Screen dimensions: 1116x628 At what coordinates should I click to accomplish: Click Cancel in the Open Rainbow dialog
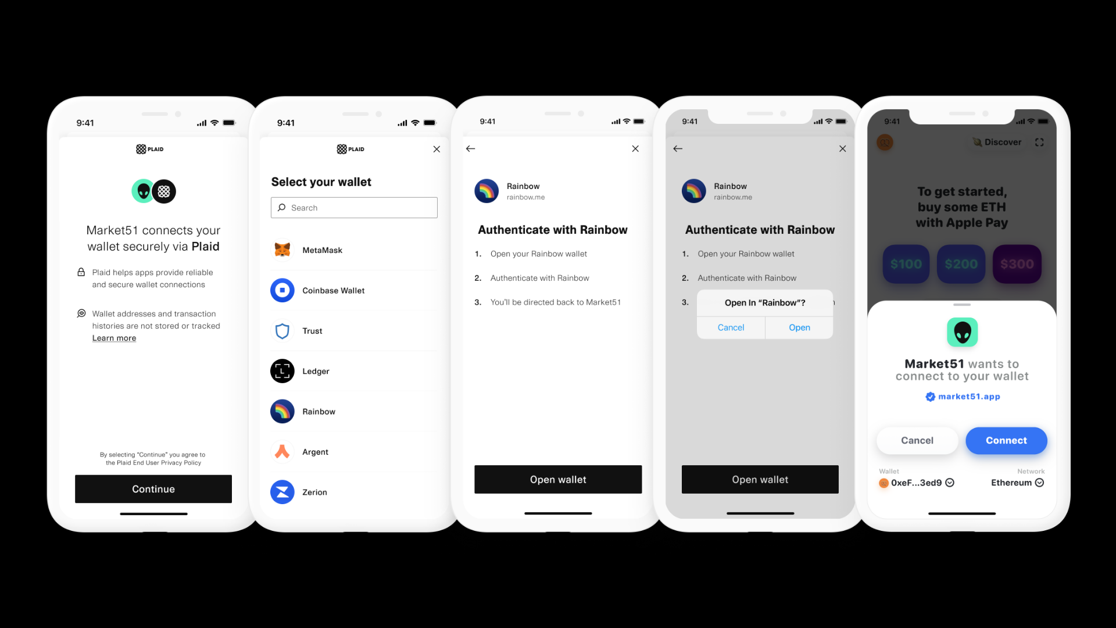(x=731, y=327)
